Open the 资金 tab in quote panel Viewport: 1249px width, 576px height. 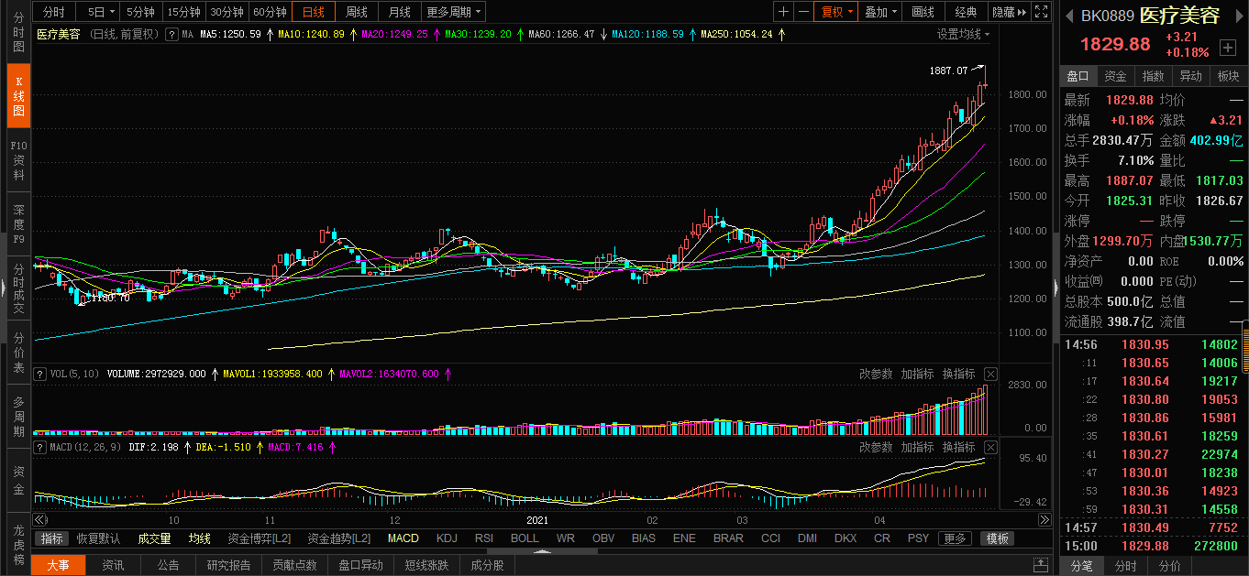[x=1115, y=76]
